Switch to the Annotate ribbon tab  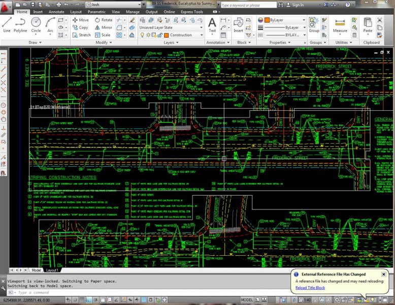pyautogui.click(x=55, y=11)
